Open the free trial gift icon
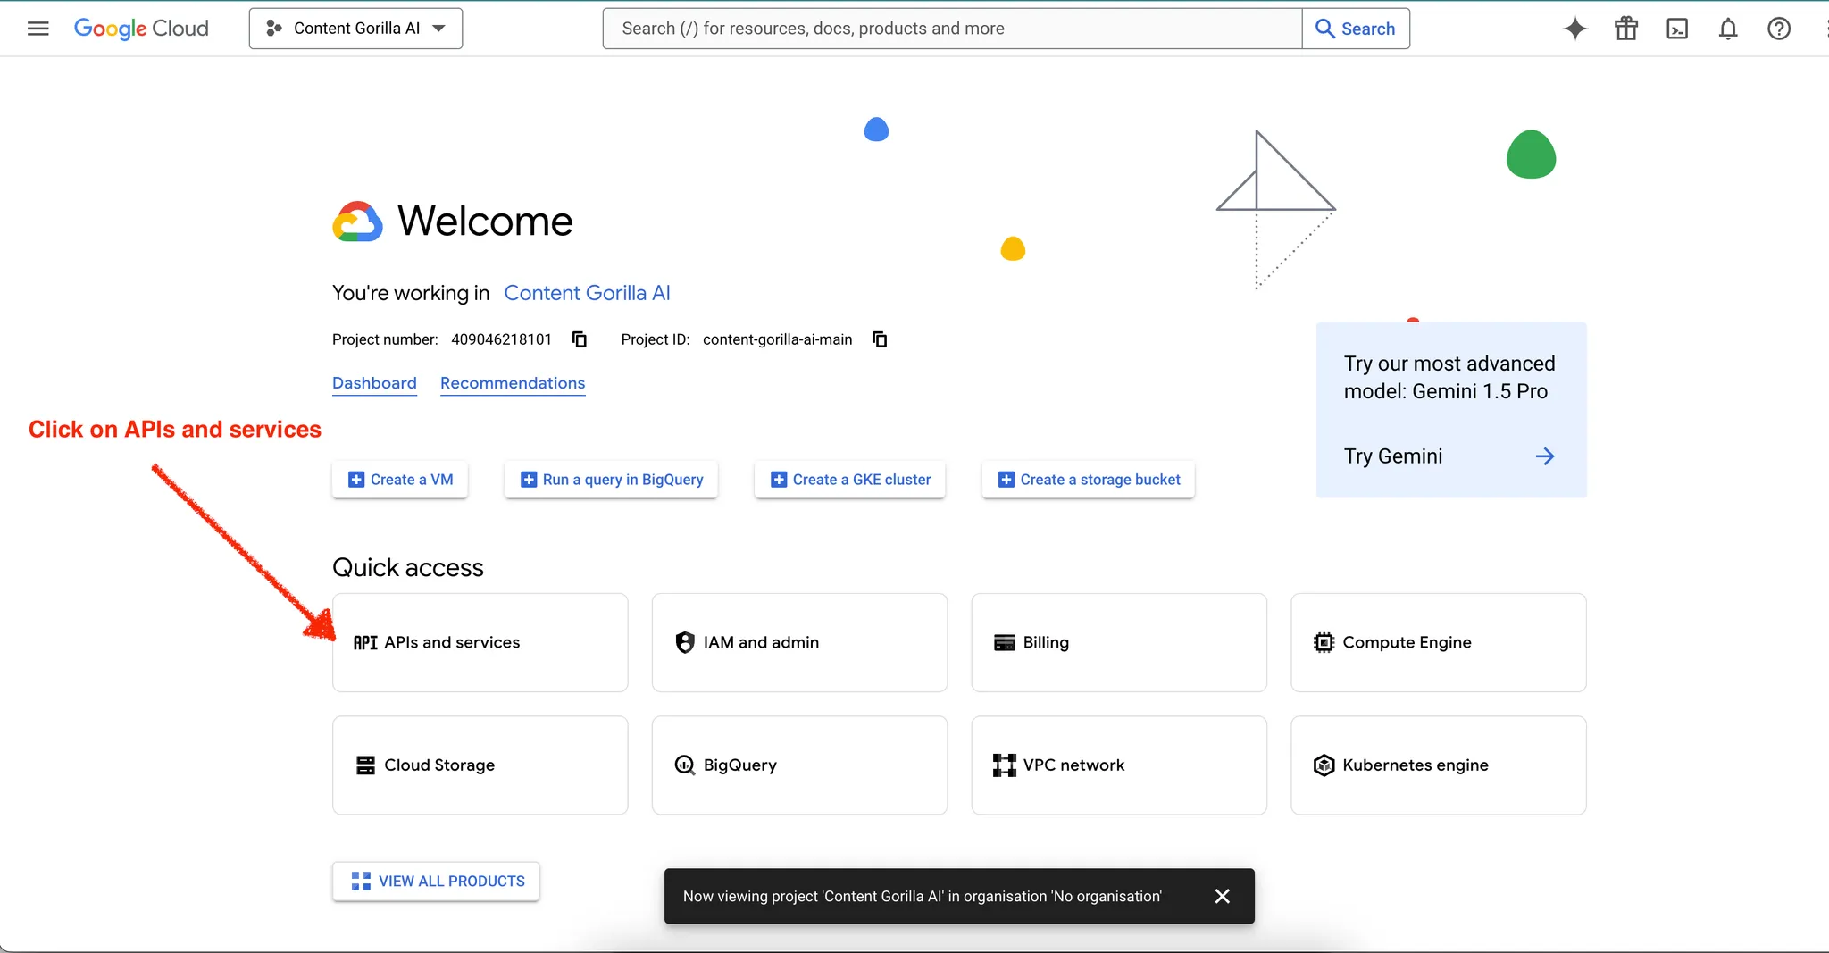1829x953 pixels. tap(1626, 29)
